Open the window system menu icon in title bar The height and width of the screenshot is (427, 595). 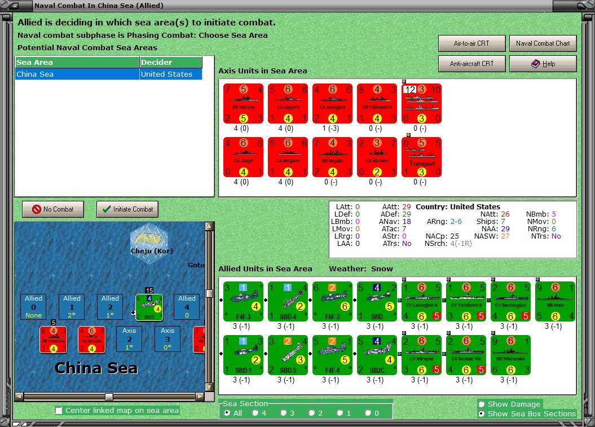(x=14, y=5)
